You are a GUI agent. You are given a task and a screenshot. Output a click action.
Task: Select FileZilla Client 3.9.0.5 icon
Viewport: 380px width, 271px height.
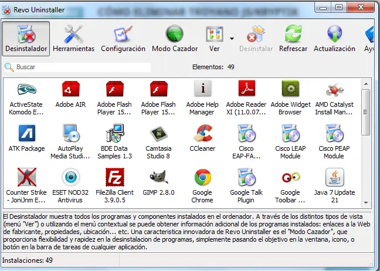[115, 177]
